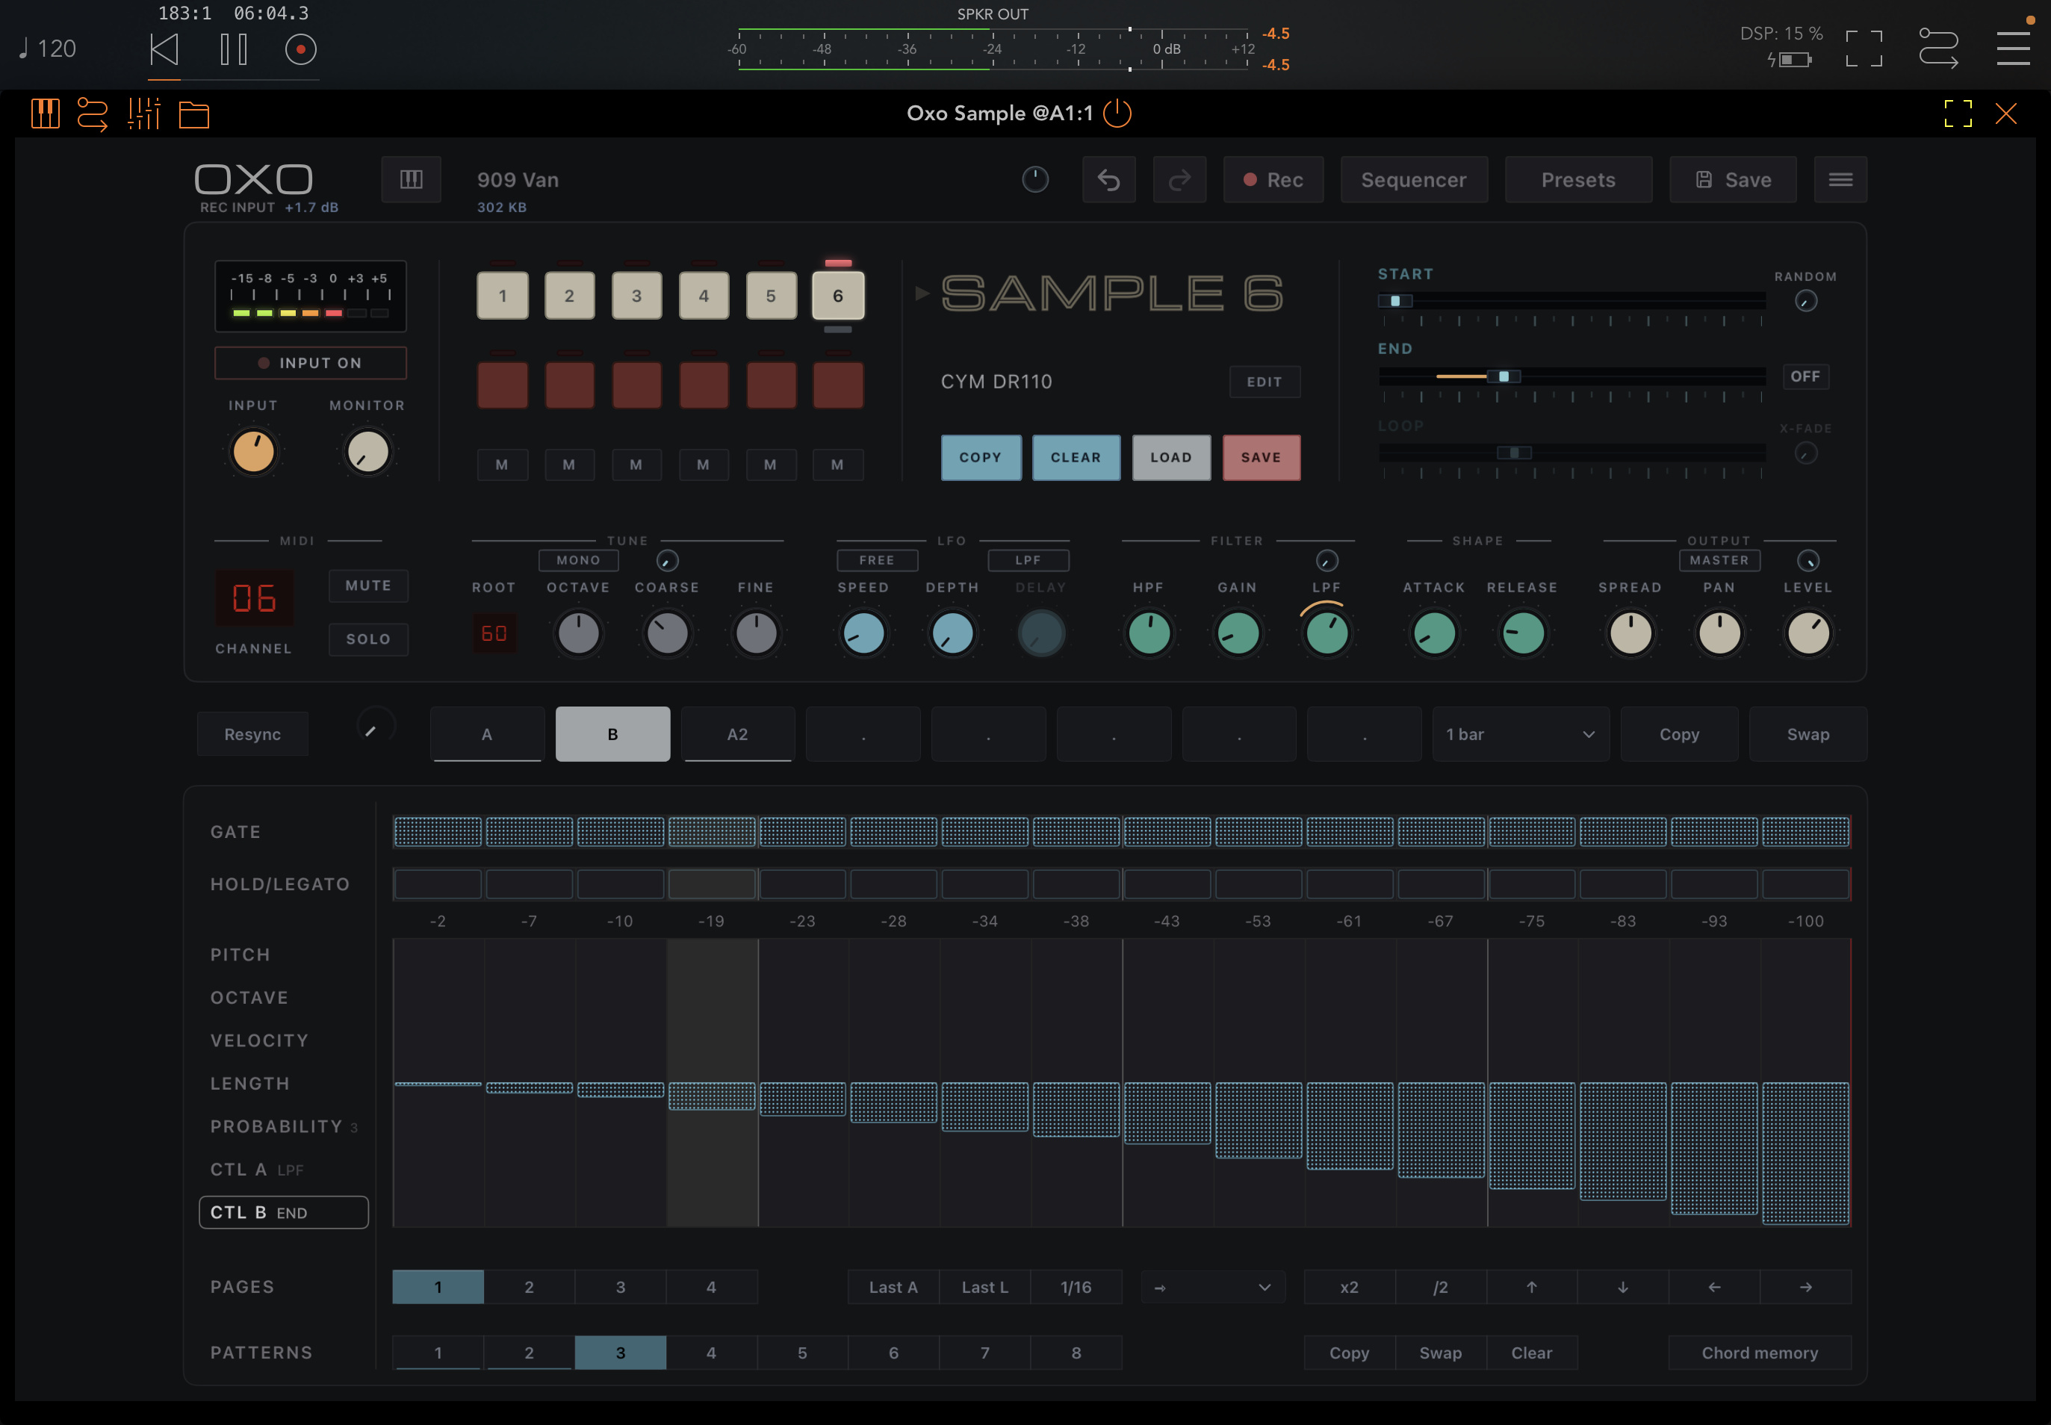This screenshot has width=2051, height=1425.
Task: Click the Chord memory button
Action: click(x=1759, y=1353)
